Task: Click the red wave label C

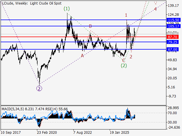Action: tap(124, 60)
